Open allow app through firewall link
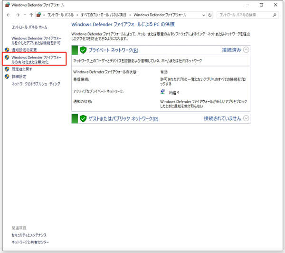The image size is (285, 253). pyautogui.click(x=36, y=40)
